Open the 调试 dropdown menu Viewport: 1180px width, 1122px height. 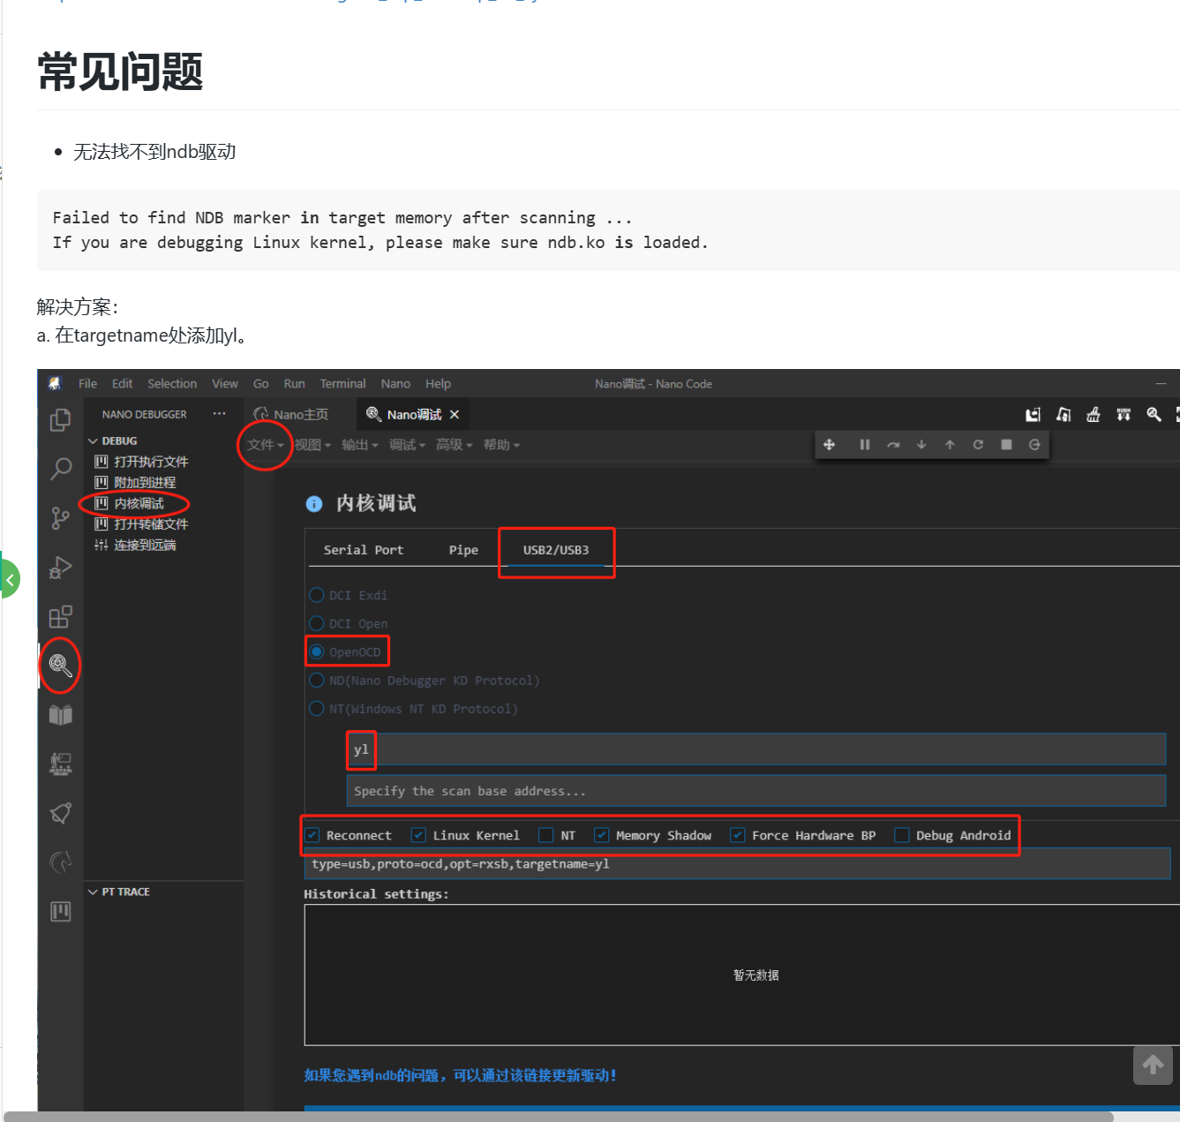click(408, 445)
